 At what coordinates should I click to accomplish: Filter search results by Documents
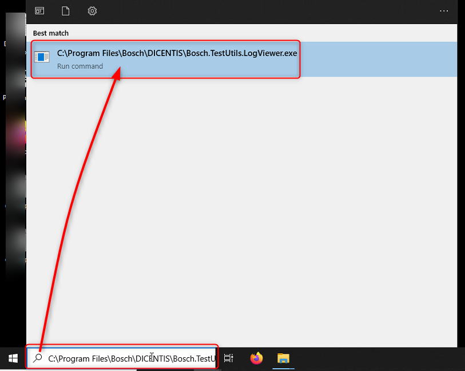(66, 11)
